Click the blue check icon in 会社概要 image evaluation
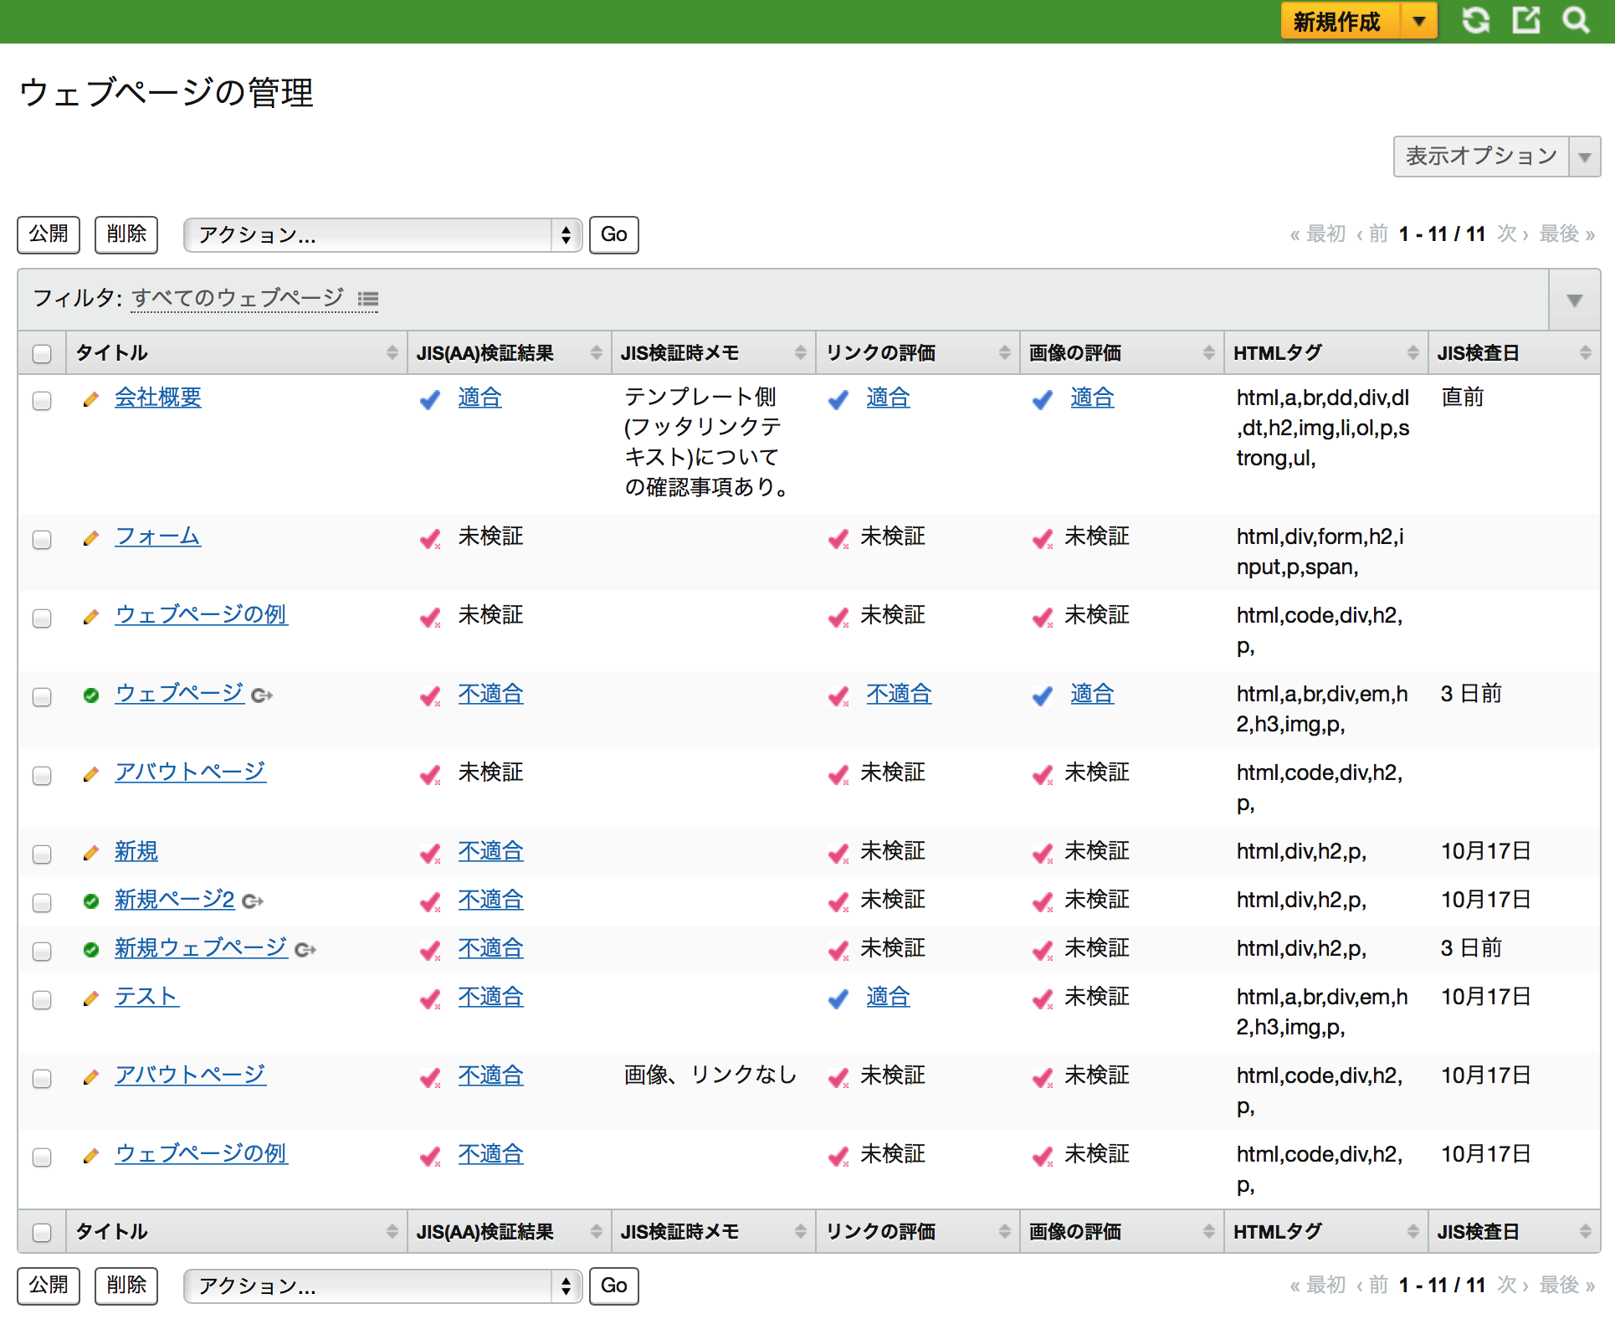The width and height of the screenshot is (1615, 1319). click(x=1043, y=399)
